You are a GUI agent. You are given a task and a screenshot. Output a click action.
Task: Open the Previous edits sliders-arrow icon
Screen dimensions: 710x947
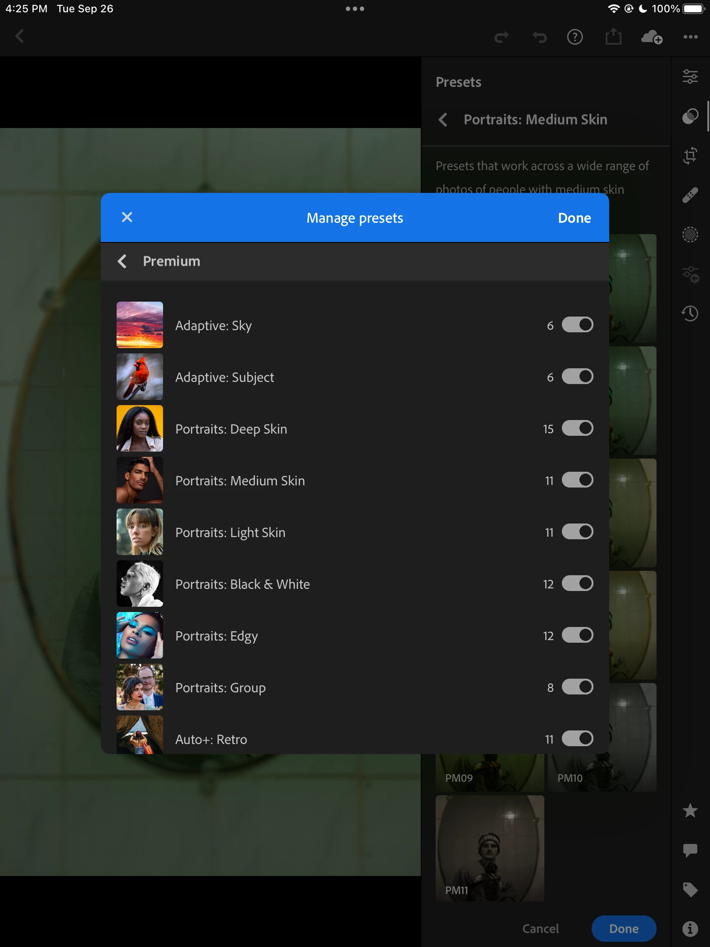pyautogui.click(x=690, y=274)
